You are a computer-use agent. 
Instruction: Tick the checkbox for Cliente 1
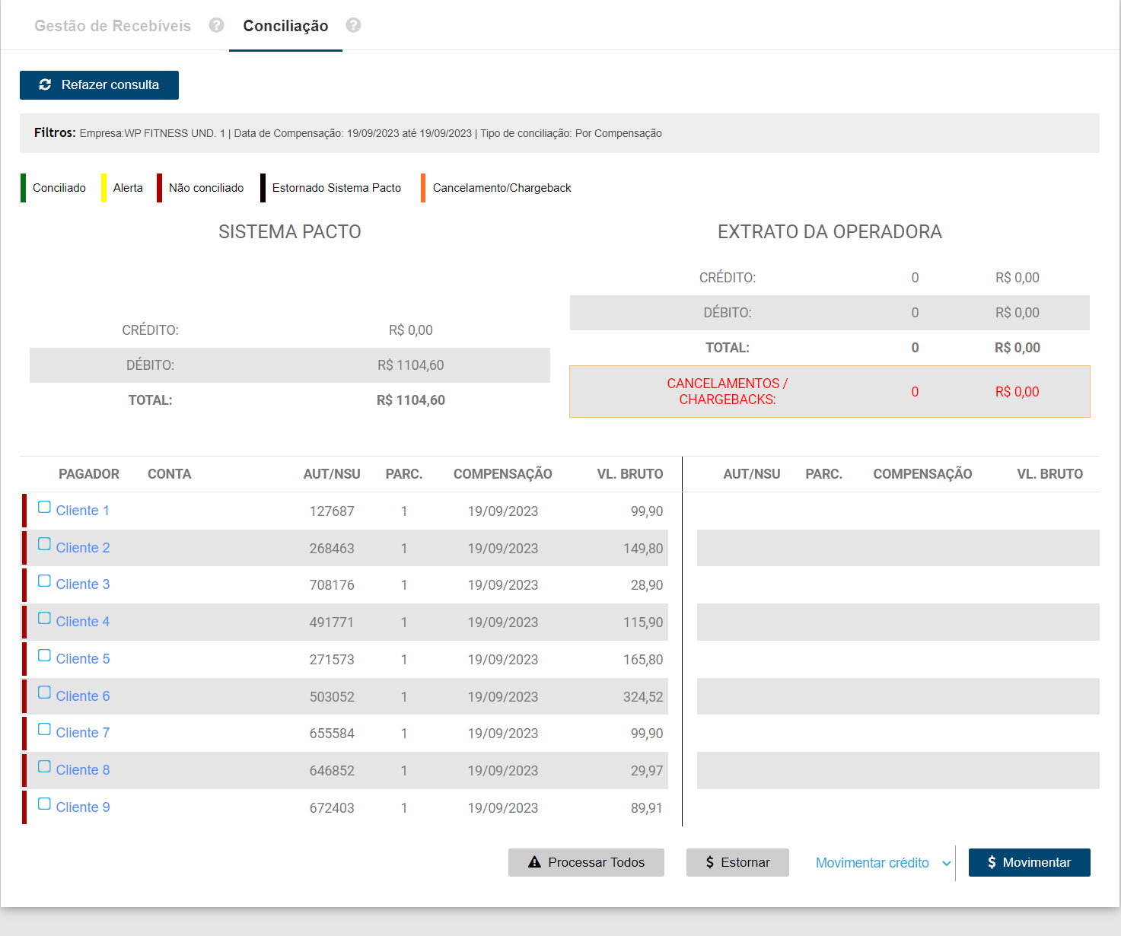tap(44, 507)
